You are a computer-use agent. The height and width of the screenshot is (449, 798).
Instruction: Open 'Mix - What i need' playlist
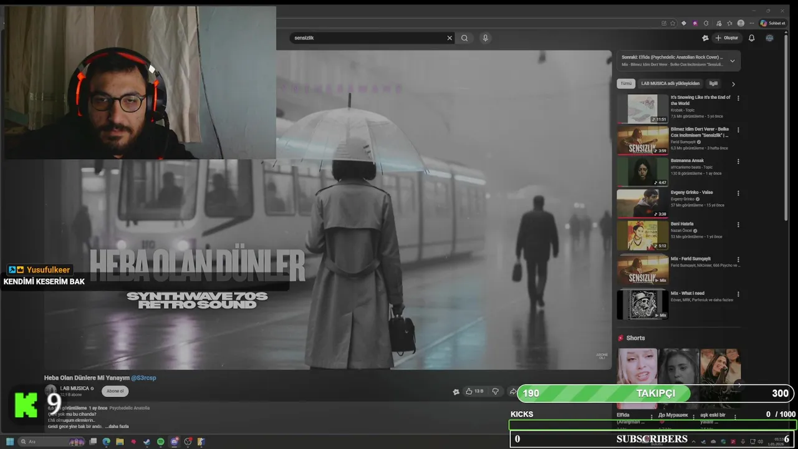pos(642,304)
